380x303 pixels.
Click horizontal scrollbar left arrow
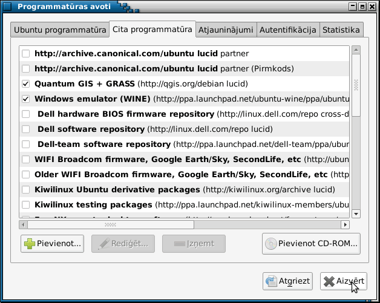pyautogui.click(x=23, y=225)
